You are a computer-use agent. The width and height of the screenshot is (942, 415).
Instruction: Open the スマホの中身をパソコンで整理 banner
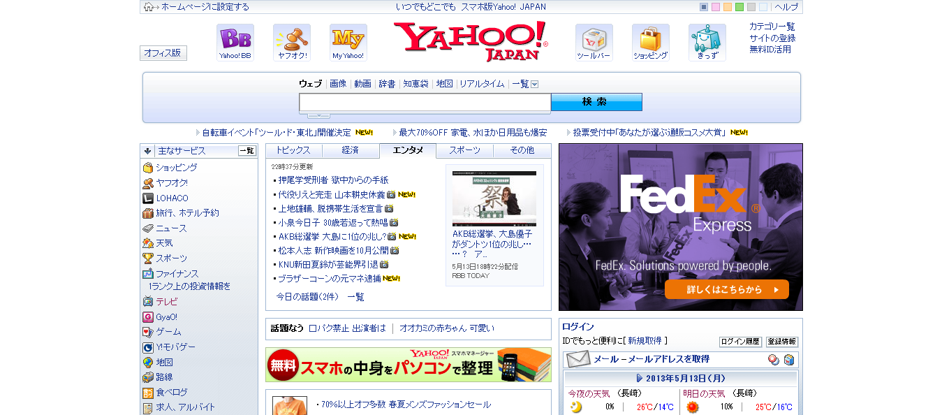pyautogui.click(x=409, y=365)
